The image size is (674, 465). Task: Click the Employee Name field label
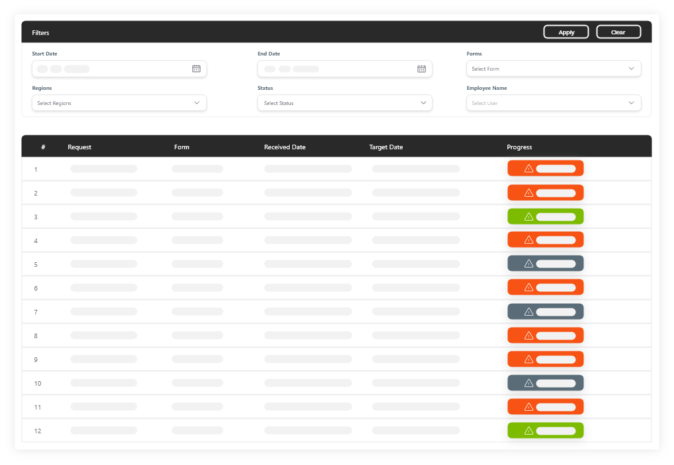pyautogui.click(x=487, y=88)
